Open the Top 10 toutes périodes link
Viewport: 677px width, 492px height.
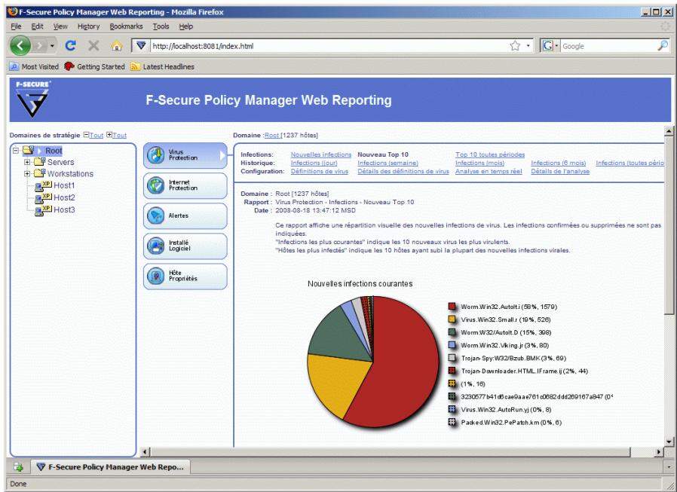[490, 154]
